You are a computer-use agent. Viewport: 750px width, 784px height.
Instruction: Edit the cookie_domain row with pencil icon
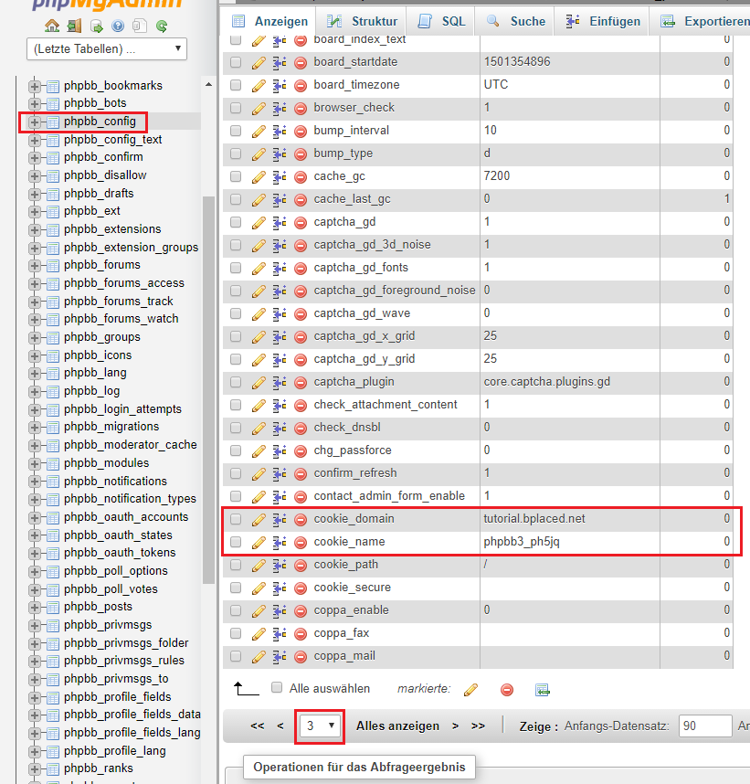click(259, 519)
